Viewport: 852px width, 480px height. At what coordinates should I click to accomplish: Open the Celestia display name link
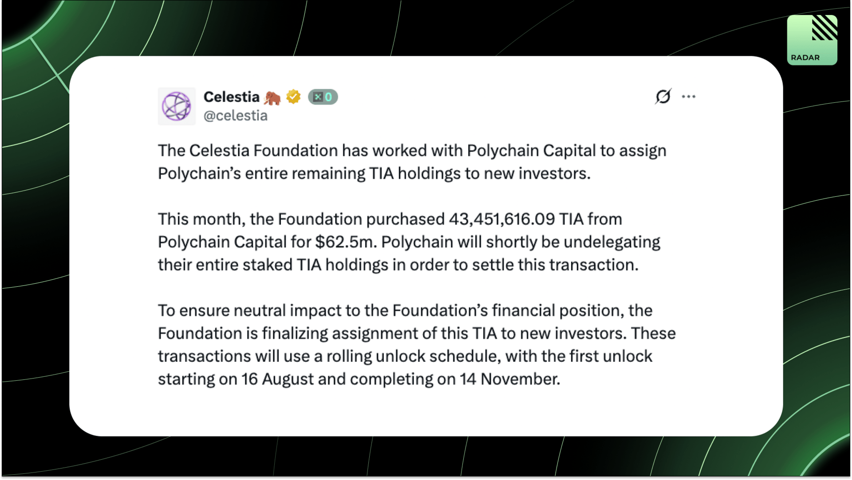coord(231,97)
